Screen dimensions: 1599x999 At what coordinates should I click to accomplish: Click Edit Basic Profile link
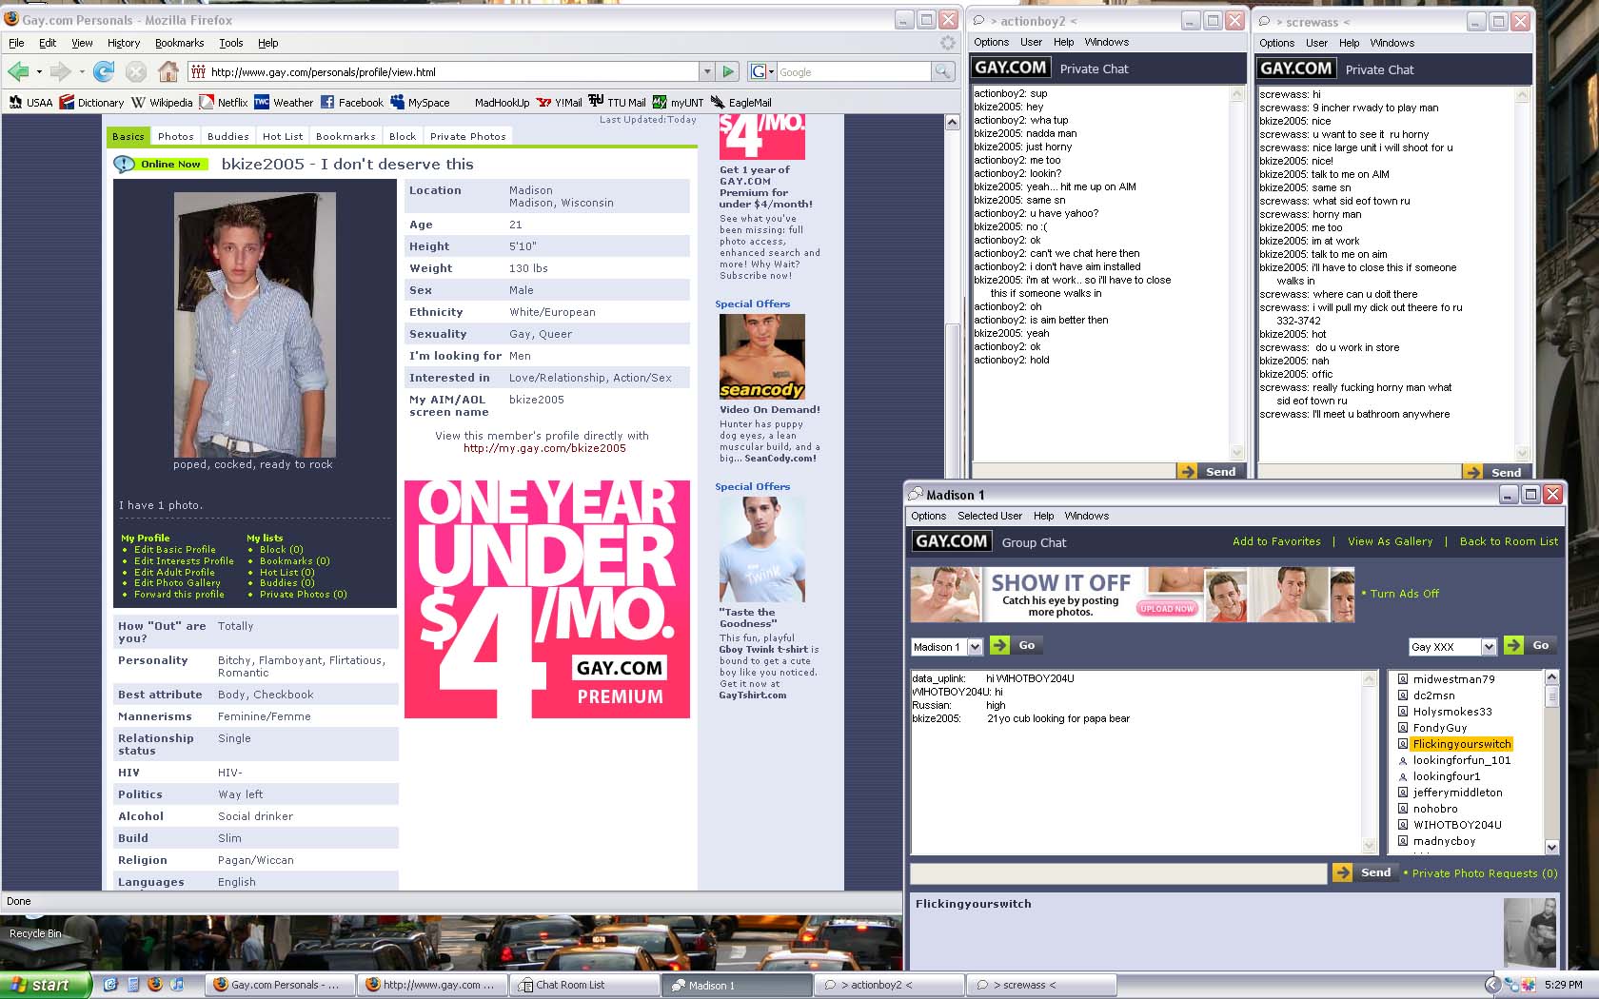pyautogui.click(x=175, y=550)
